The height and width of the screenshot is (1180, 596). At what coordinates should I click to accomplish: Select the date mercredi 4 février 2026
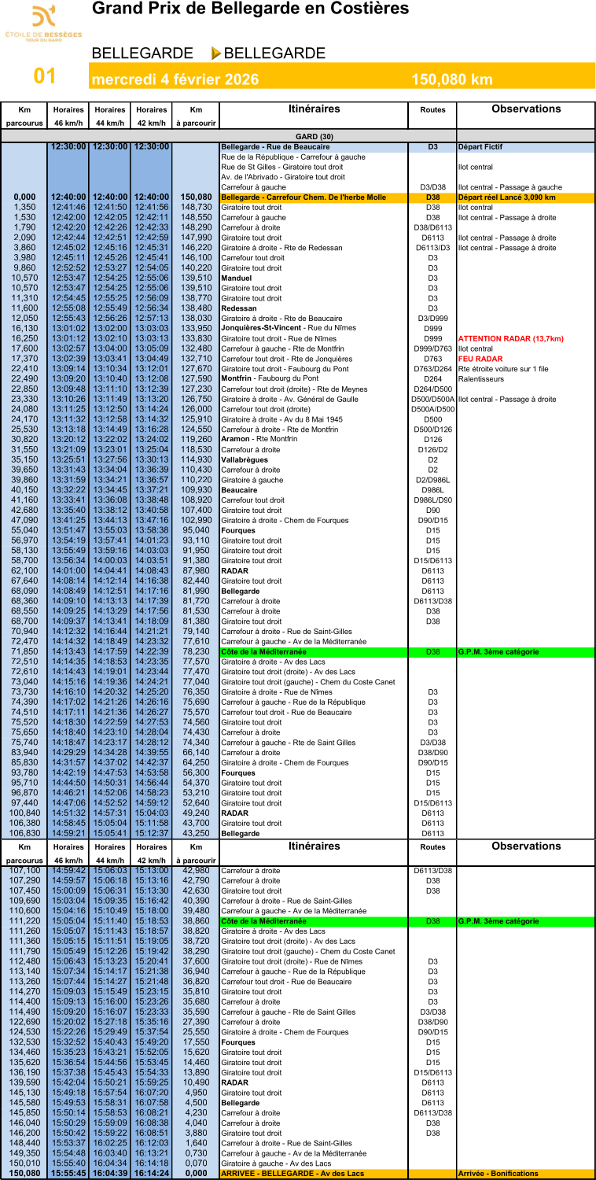point(175,79)
